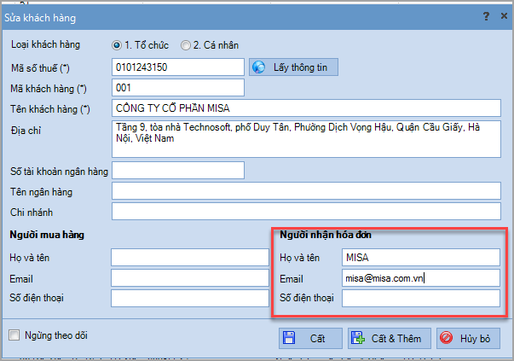
Task: Click the Người mua hàng heading
Action: (47, 235)
